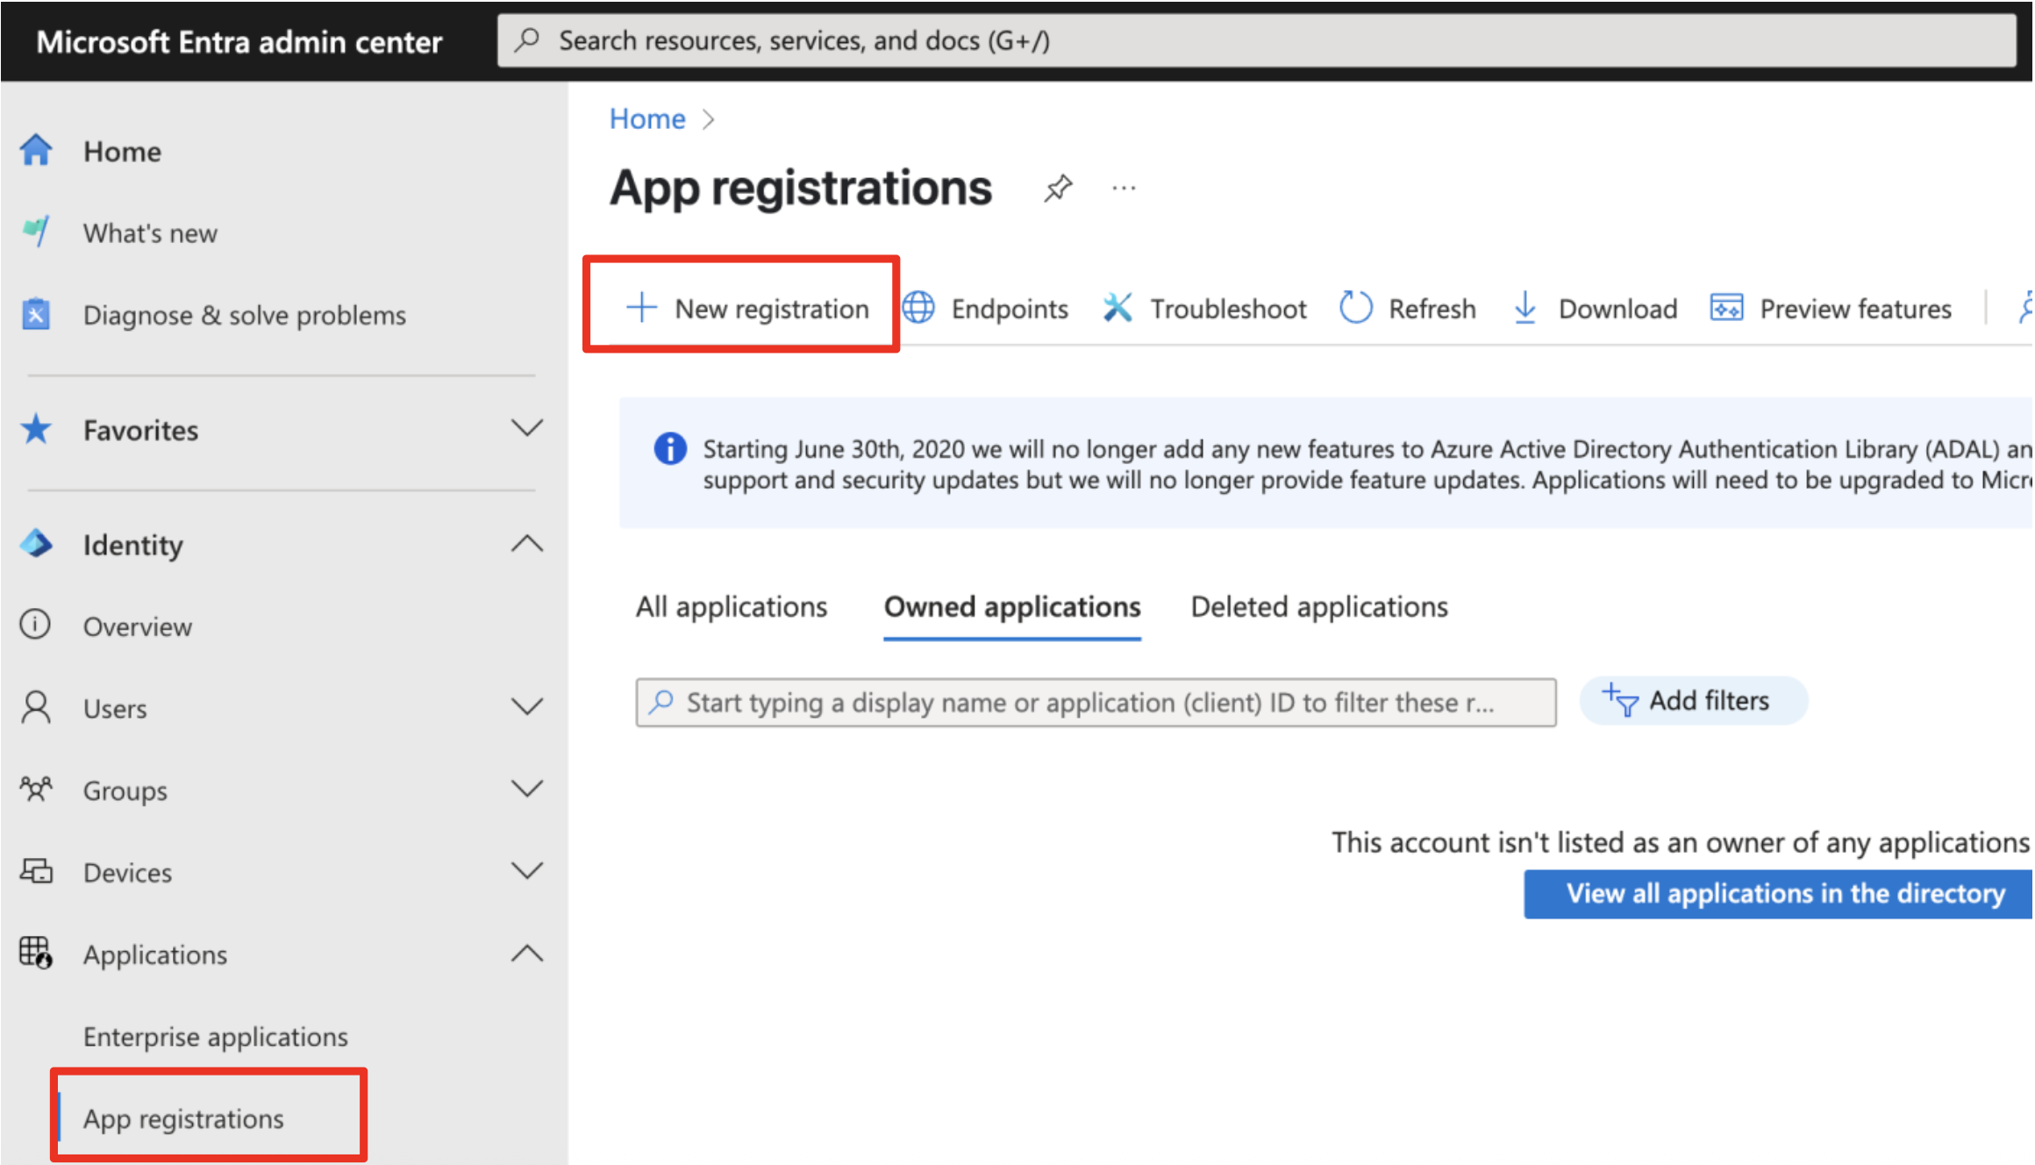Click the Endpoints globe icon
The height and width of the screenshot is (1165, 2035).
(918, 308)
